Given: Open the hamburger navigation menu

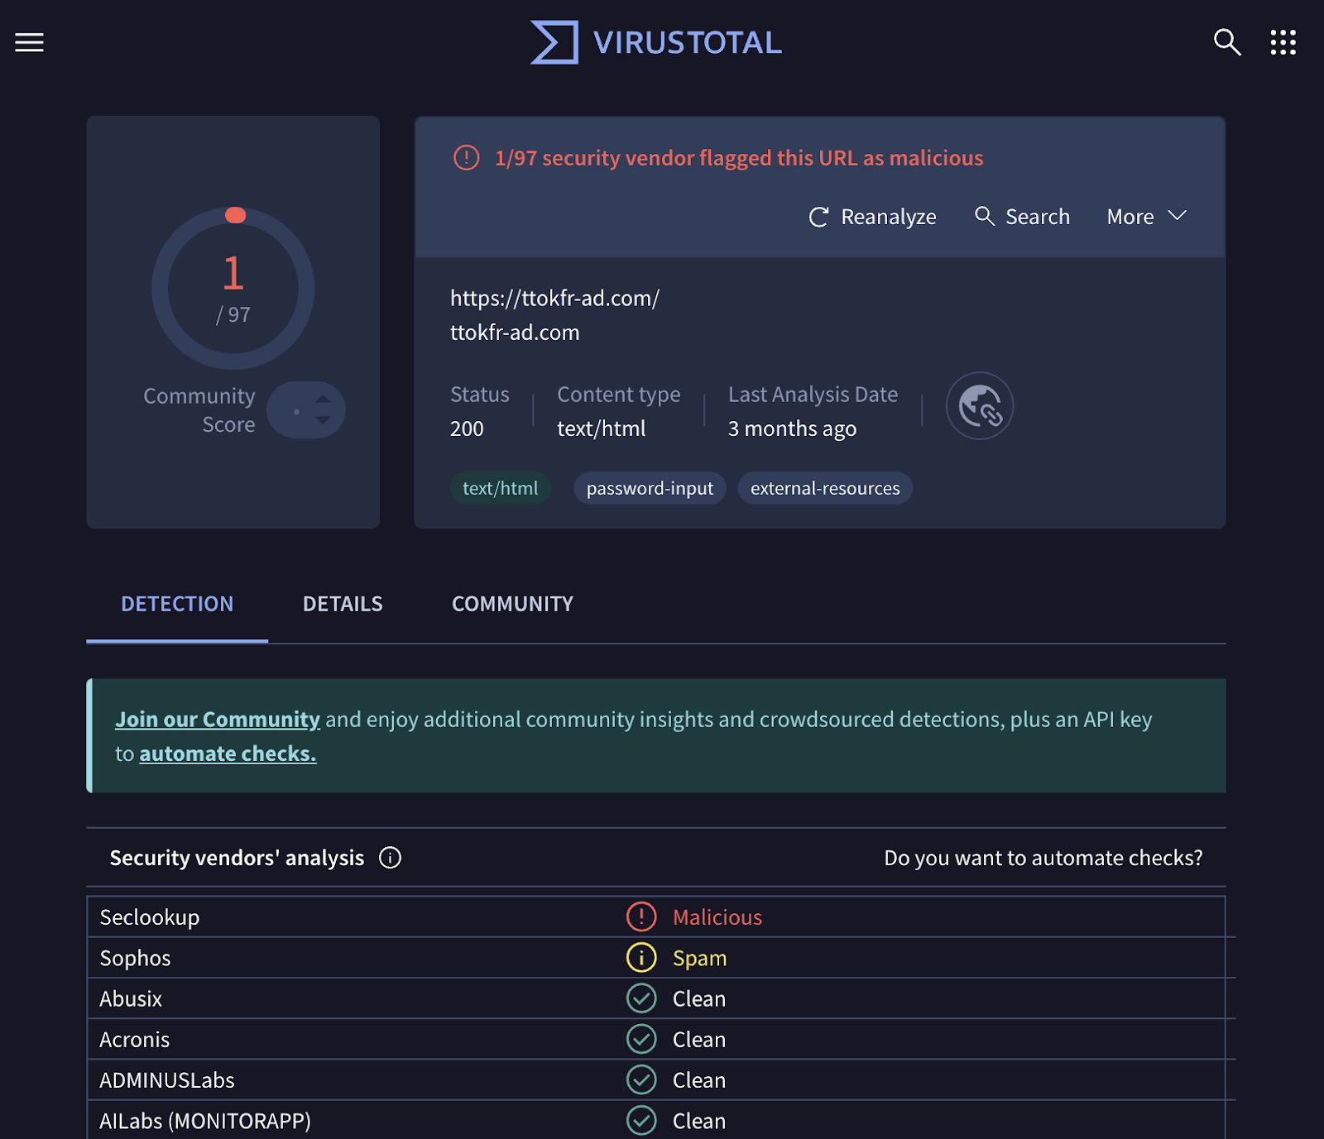Looking at the screenshot, I should (x=29, y=42).
